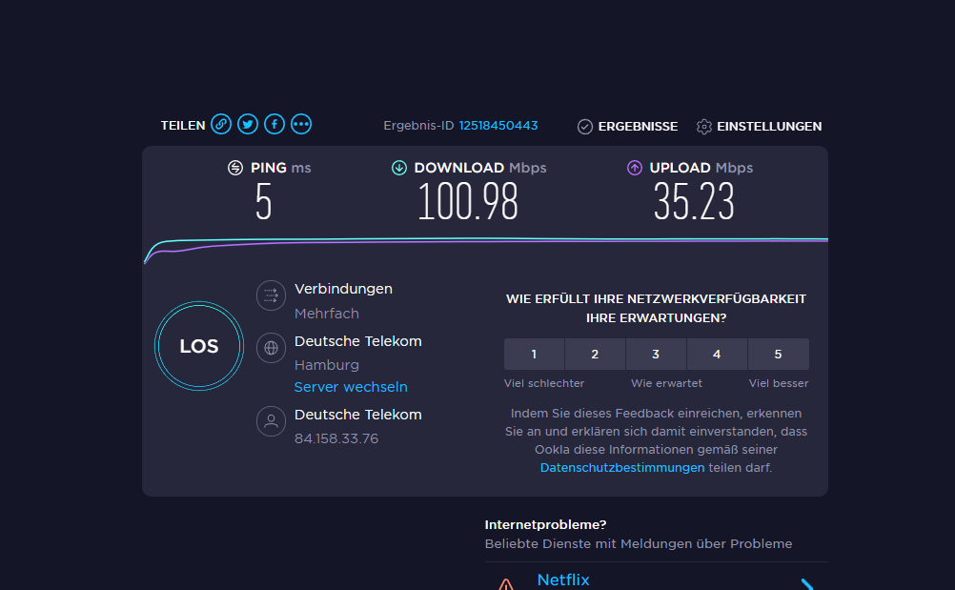Click the ping icon

pyautogui.click(x=235, y=168)
